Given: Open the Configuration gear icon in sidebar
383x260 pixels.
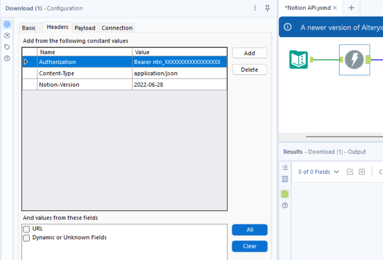Looking at the screenshot, I should click(7, 24).
